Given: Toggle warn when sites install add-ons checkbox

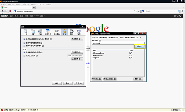Looking at the screenshot, I should tap(24, 39).
